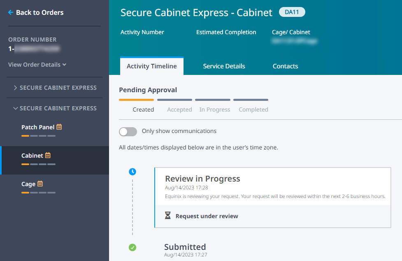Click the back arrow icon beside Back to Orders
Viewport: 402px width, 261px height.
(11, 12)
